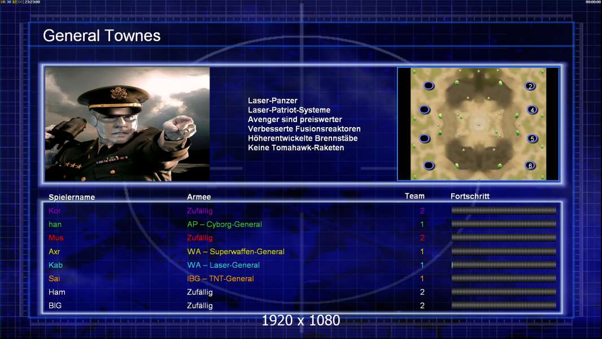Select player name Axr

[x=54, y=251]
